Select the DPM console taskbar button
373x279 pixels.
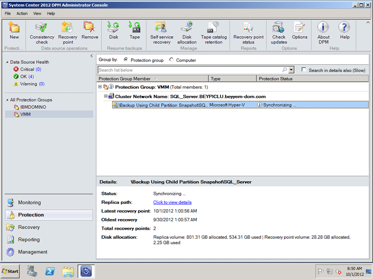pyautogui.click(x=86, y=271)
